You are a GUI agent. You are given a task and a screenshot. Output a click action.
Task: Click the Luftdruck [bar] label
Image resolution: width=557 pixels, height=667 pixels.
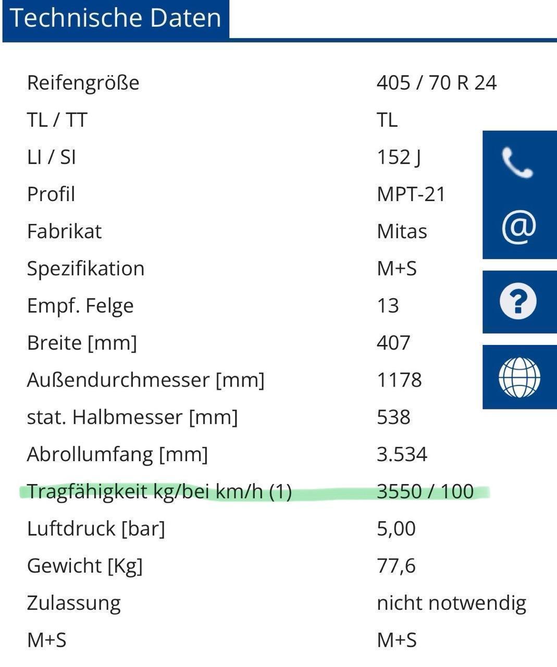tap(96, 528)
